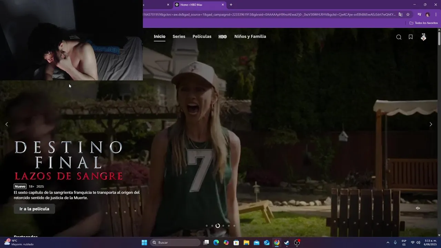Translate this page icon in address bar

(400, 14)
